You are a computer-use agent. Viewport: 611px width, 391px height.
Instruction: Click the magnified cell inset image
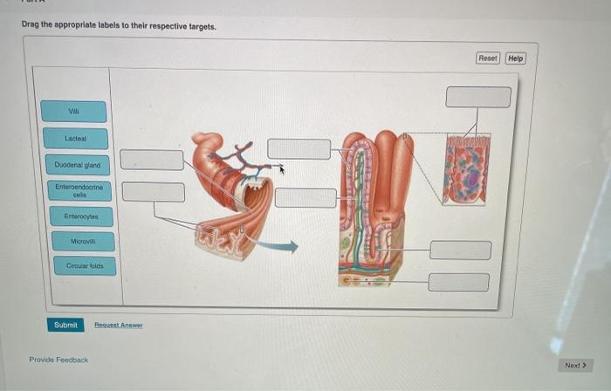point(466,168)
